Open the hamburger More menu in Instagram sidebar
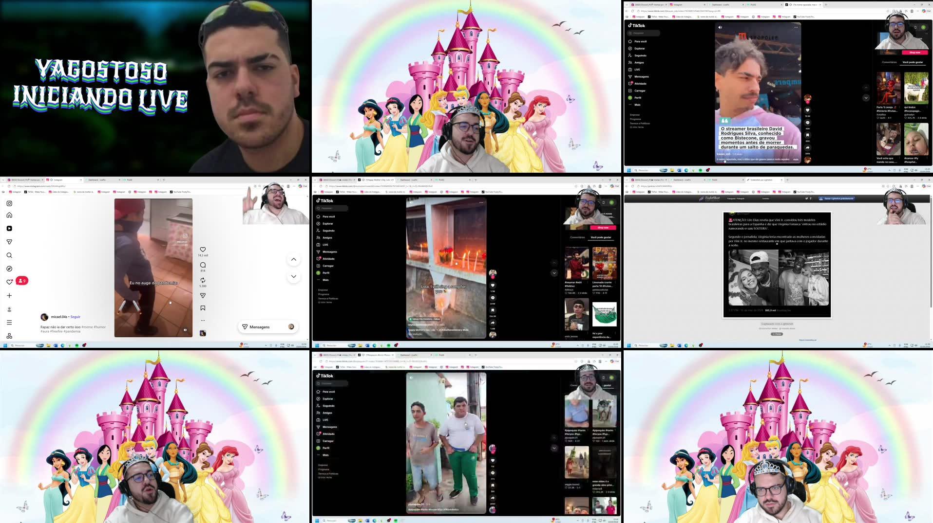The image size is (933, 523). pyautogui.click(x=9, y=323)
